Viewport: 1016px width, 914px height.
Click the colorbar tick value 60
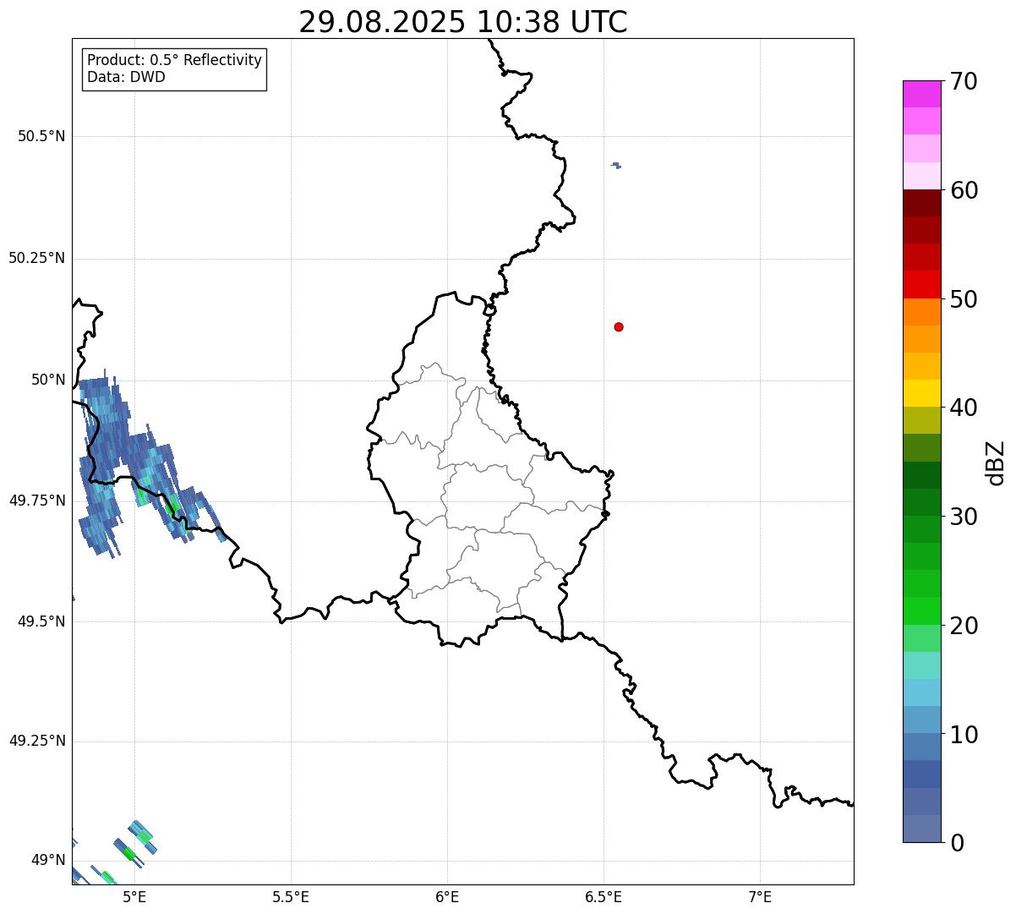pyautogui.click(x=964, y=190)
